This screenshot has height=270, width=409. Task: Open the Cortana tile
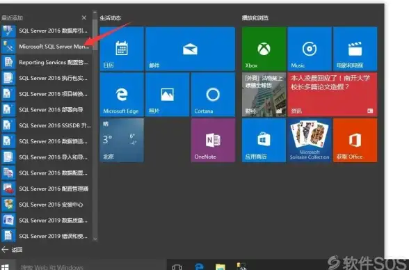(x=213, y=95)
